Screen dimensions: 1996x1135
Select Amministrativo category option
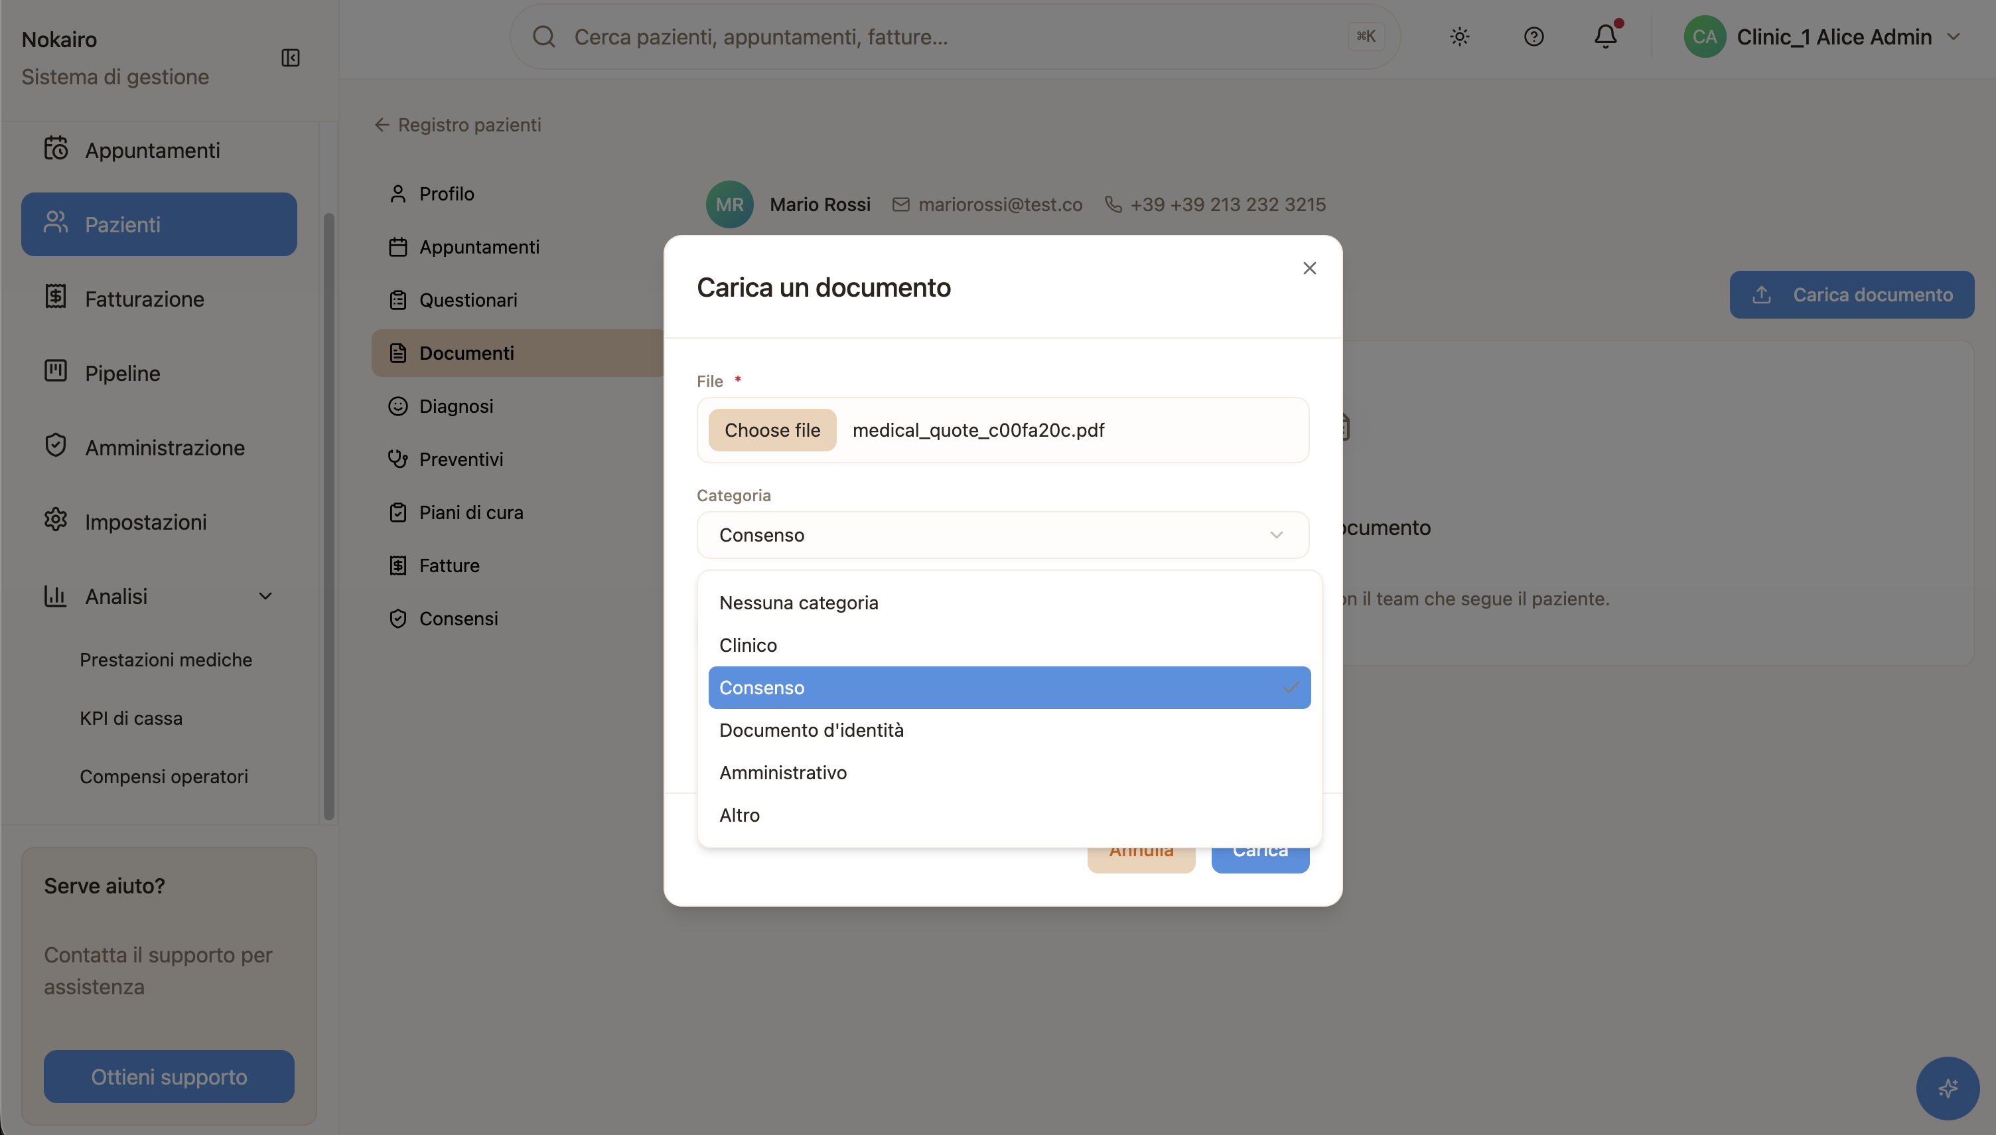pos(1009,773)
